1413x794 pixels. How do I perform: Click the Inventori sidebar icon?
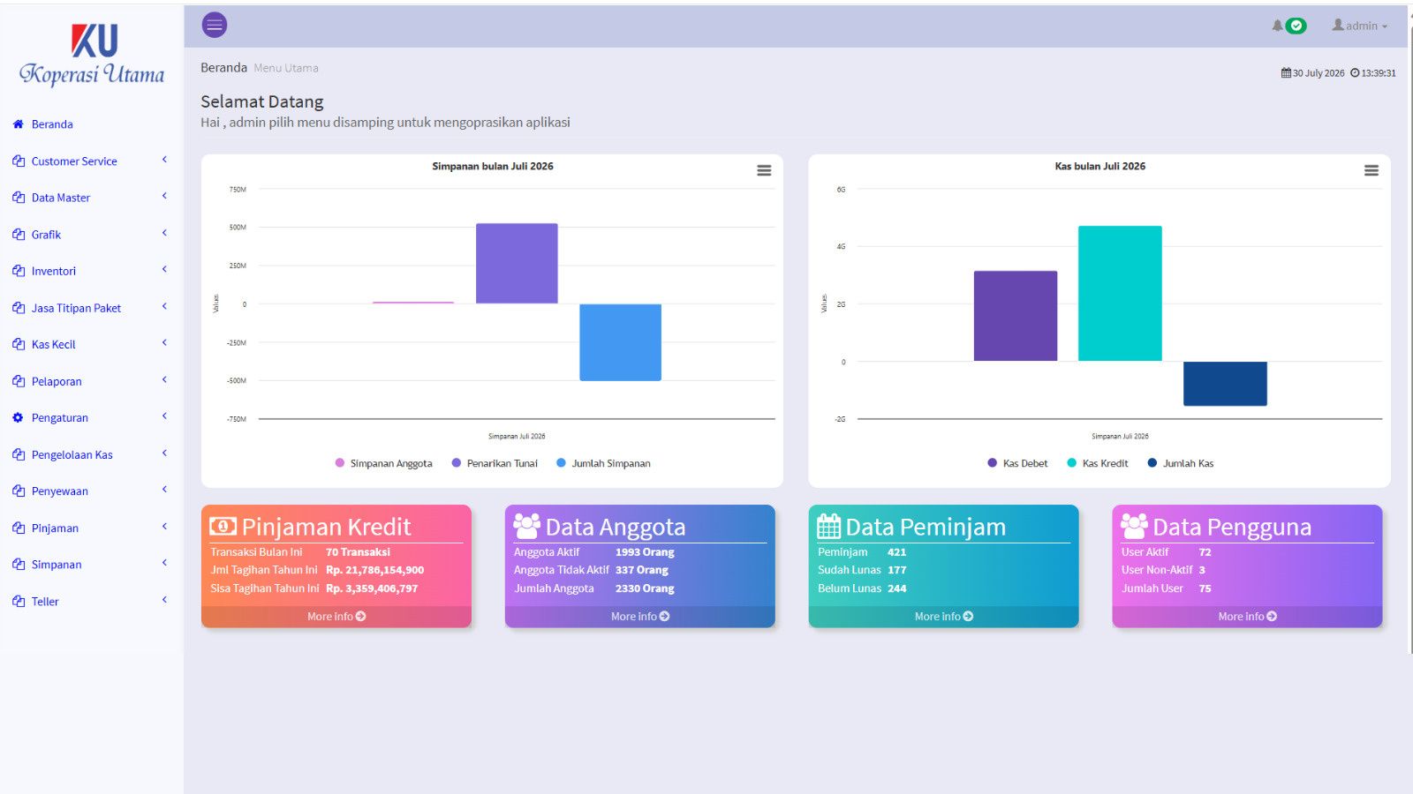pos(18,272)
